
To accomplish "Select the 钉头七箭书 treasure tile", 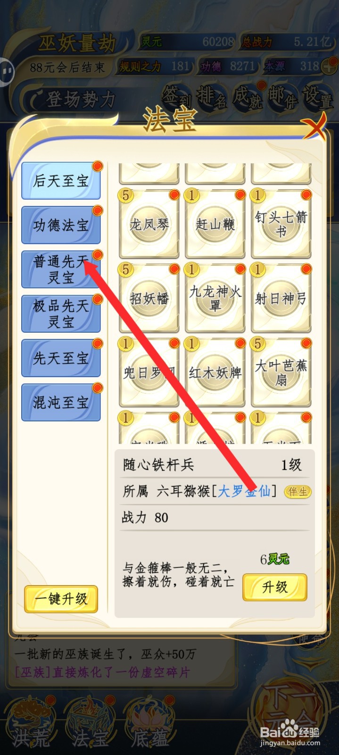I will tap(281, 224).
